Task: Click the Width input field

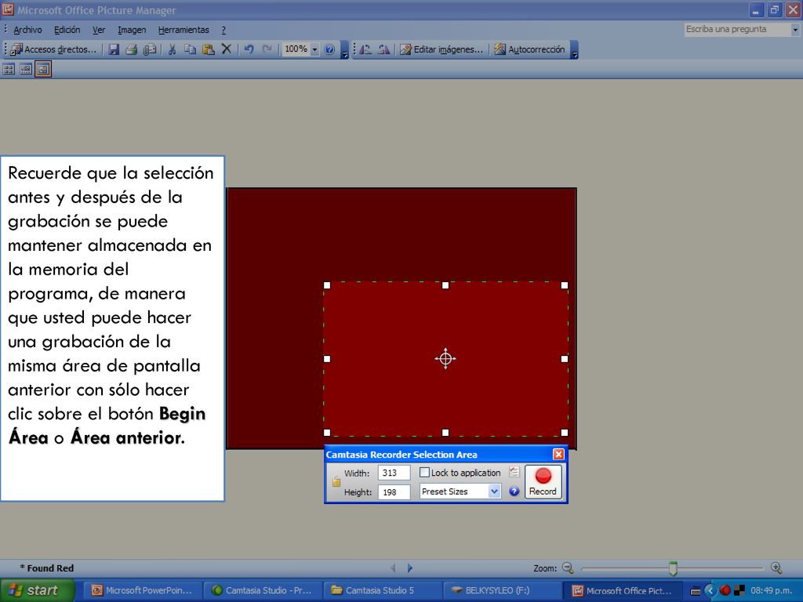Action: (x=394, y=473)
